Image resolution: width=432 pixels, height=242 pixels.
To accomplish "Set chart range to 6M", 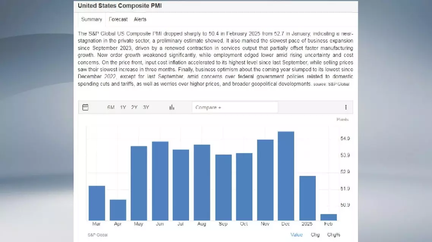I will 111,108.
